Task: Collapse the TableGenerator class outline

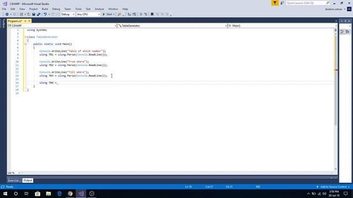Action: [26, 37]
